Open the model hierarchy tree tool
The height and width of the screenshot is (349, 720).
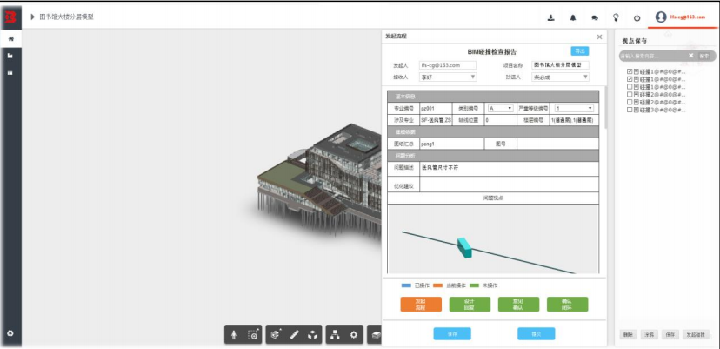coord(335,335)
